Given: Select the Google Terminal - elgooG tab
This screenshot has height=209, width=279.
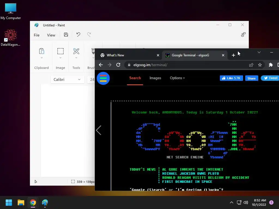Looking at the screenshot, I should pyautogui.click(x=194, y=55).
